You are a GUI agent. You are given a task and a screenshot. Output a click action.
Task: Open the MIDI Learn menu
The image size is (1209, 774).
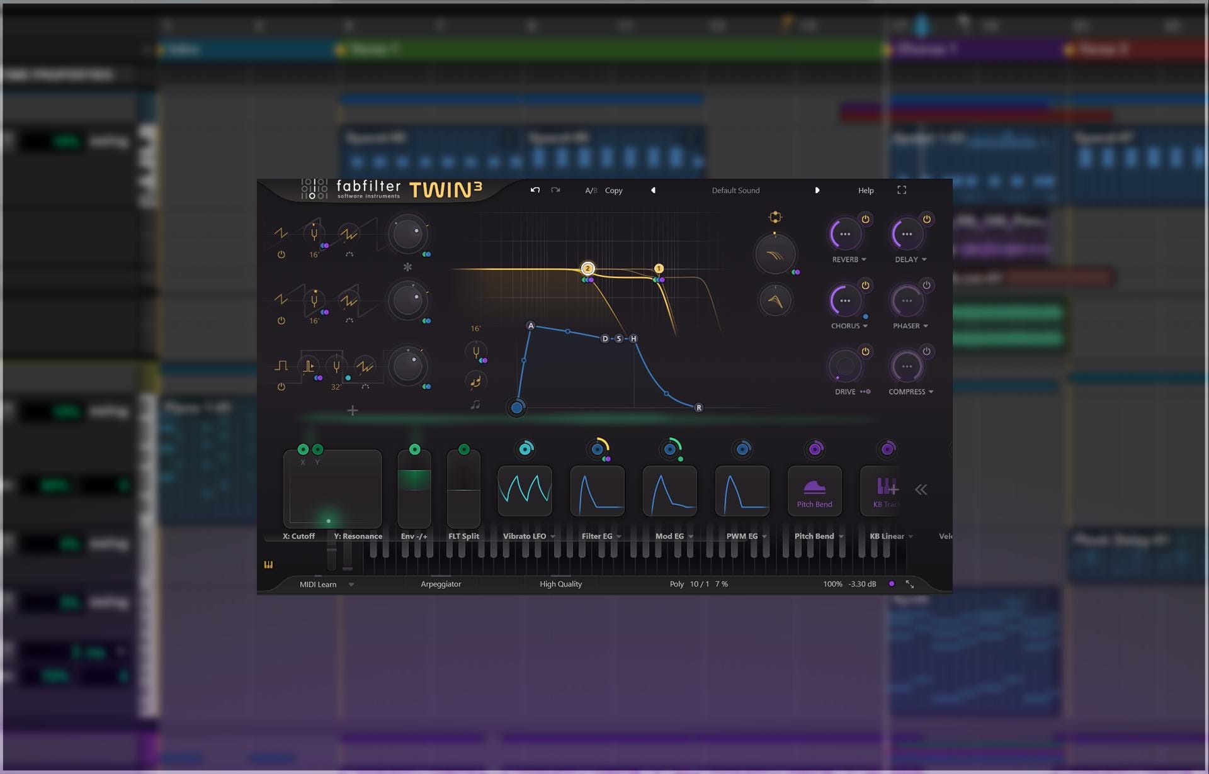(326, 585)
